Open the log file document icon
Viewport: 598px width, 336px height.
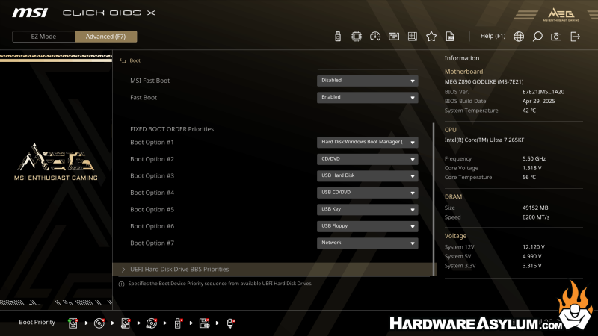click(x=450, y=36)
